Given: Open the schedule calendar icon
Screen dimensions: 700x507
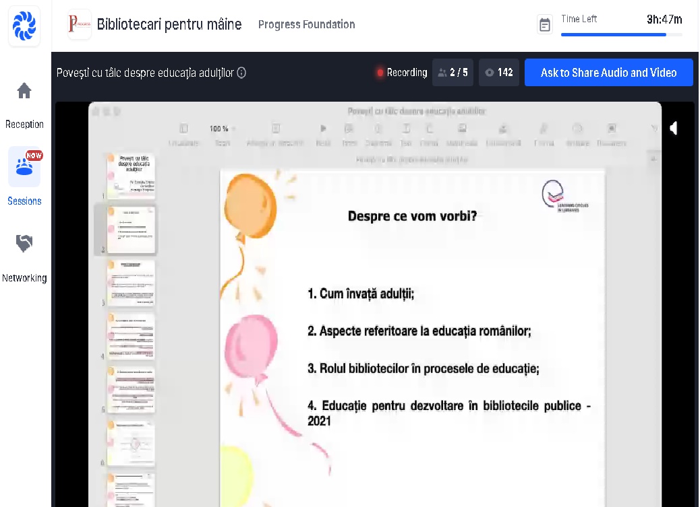Looking at the screenshot, I should [545, 25].
